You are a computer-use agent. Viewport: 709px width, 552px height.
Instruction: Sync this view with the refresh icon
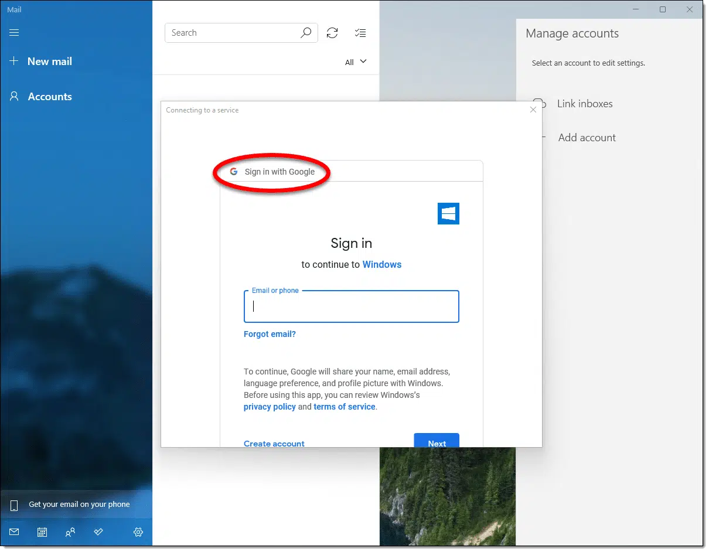click(x=332, y=33)
